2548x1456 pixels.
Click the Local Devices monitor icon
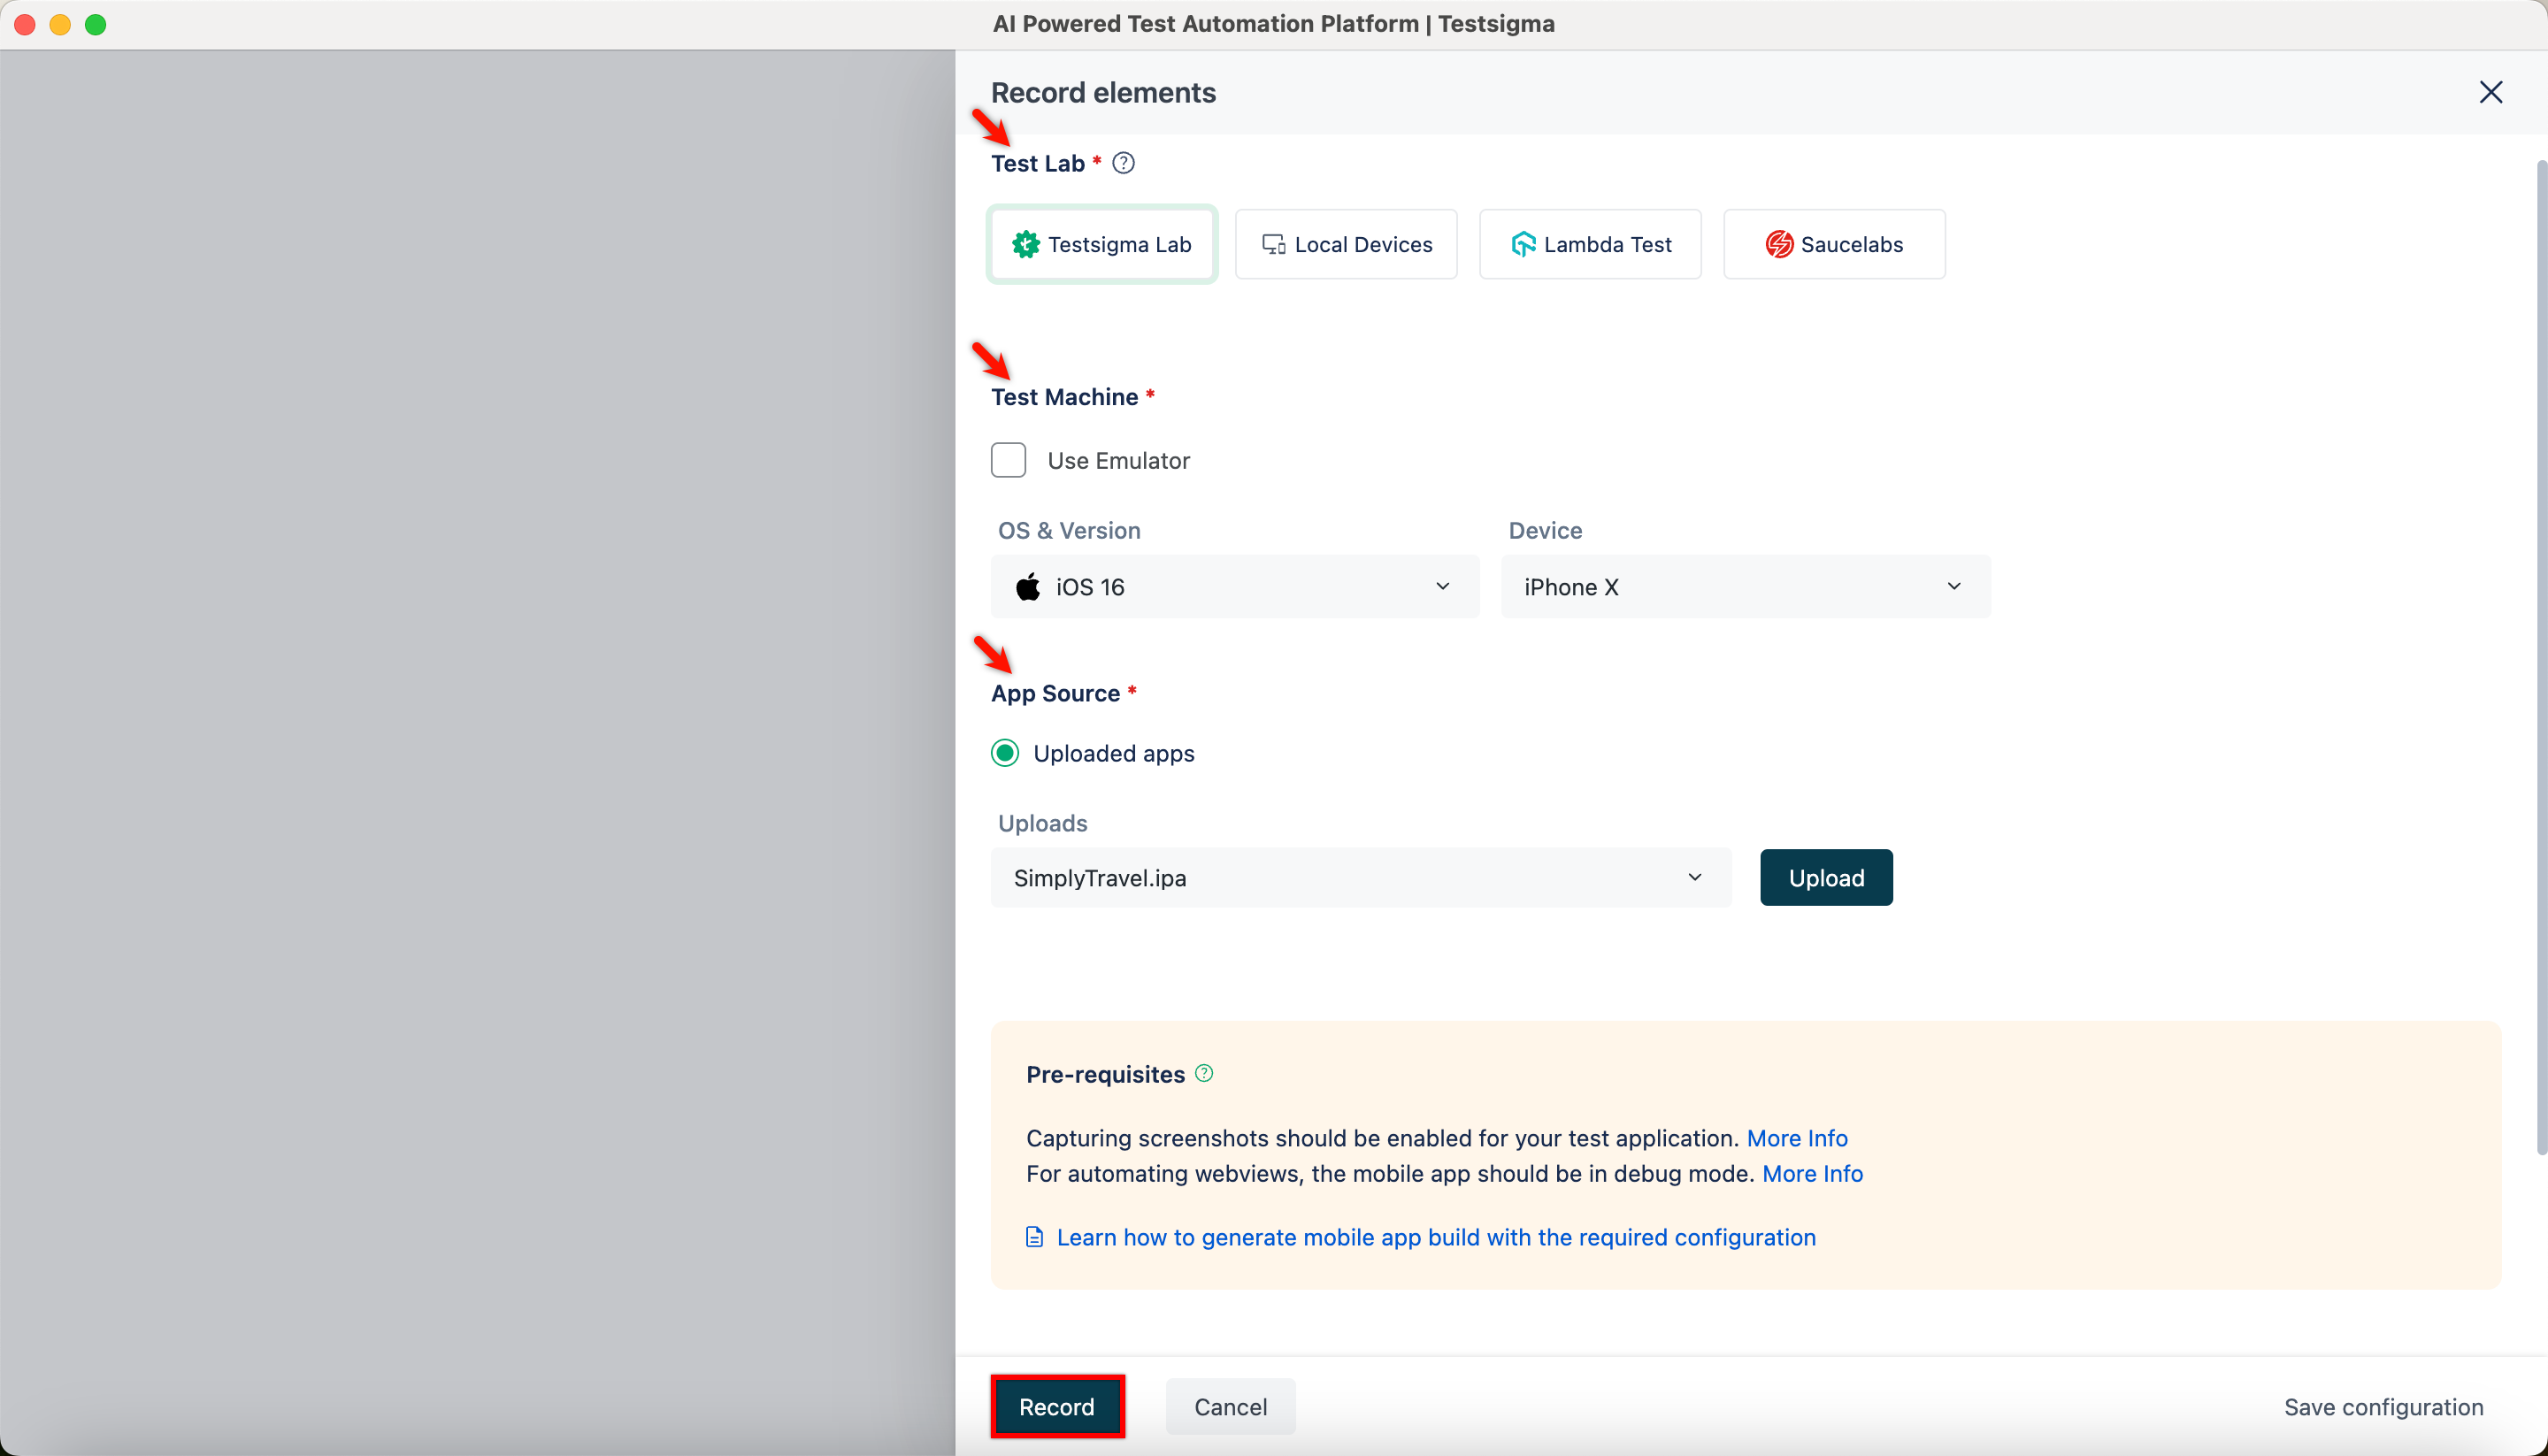click(1274, 244)
